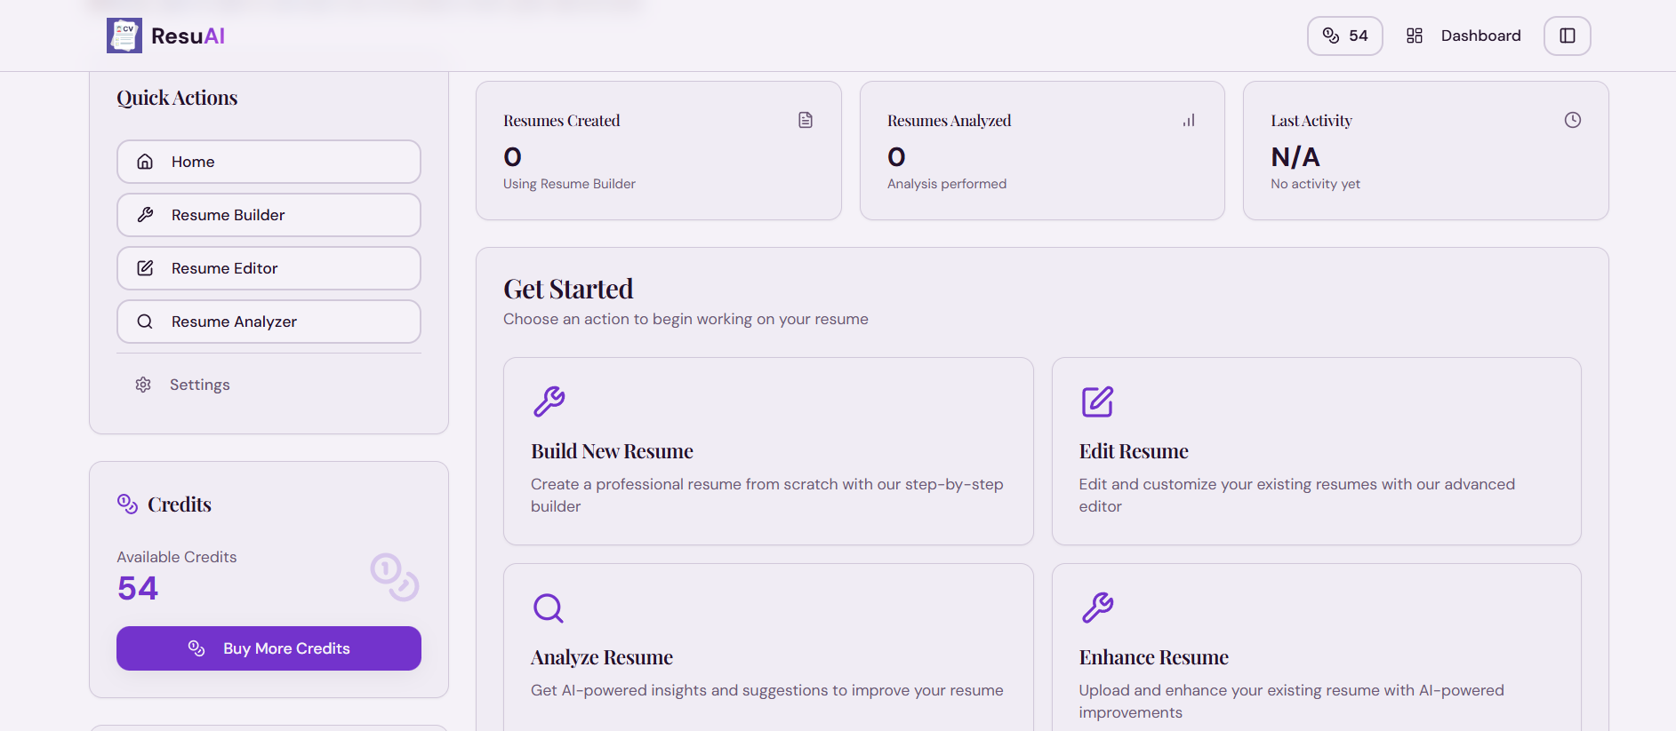Open Dashboard from the top bar

pyautogui.click(x=1480, y=36)
